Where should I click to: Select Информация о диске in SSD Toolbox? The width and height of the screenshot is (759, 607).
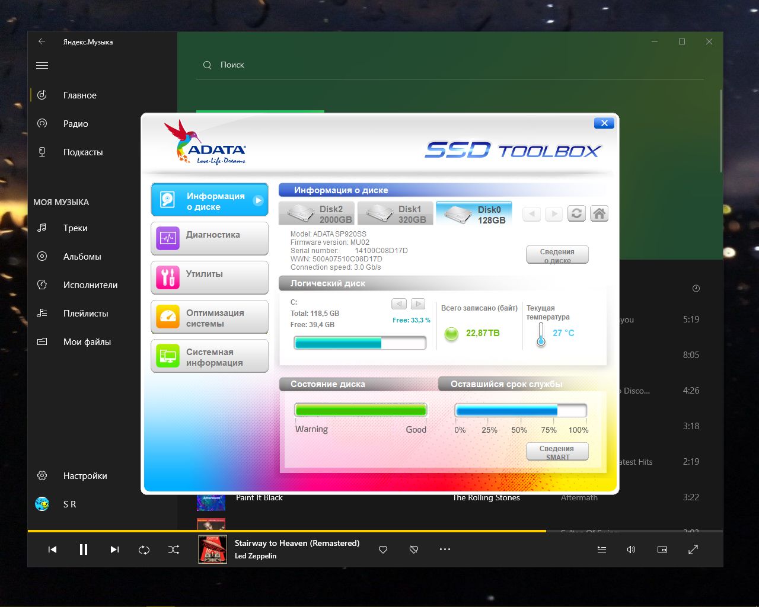tap(209, 200)
